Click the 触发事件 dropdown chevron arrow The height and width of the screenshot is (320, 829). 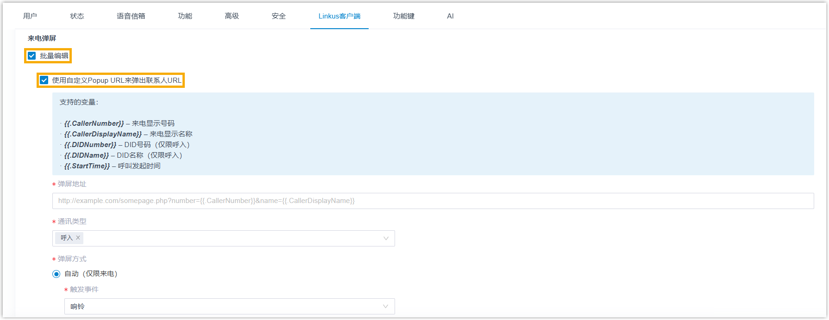tap(385, 307)
